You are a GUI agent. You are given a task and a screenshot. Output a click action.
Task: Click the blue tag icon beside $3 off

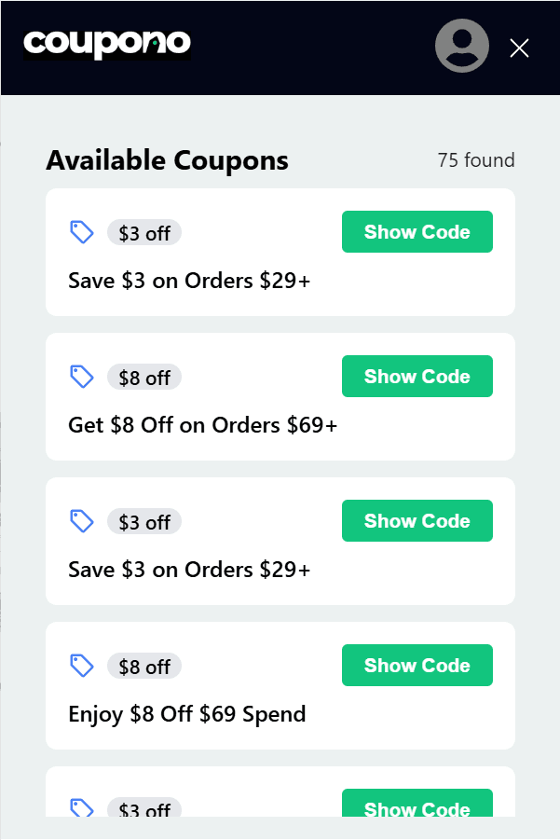[x=81, y=231]
